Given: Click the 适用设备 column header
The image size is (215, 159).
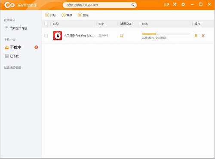Looking at the screenshot, I should (x=126, y=24).
